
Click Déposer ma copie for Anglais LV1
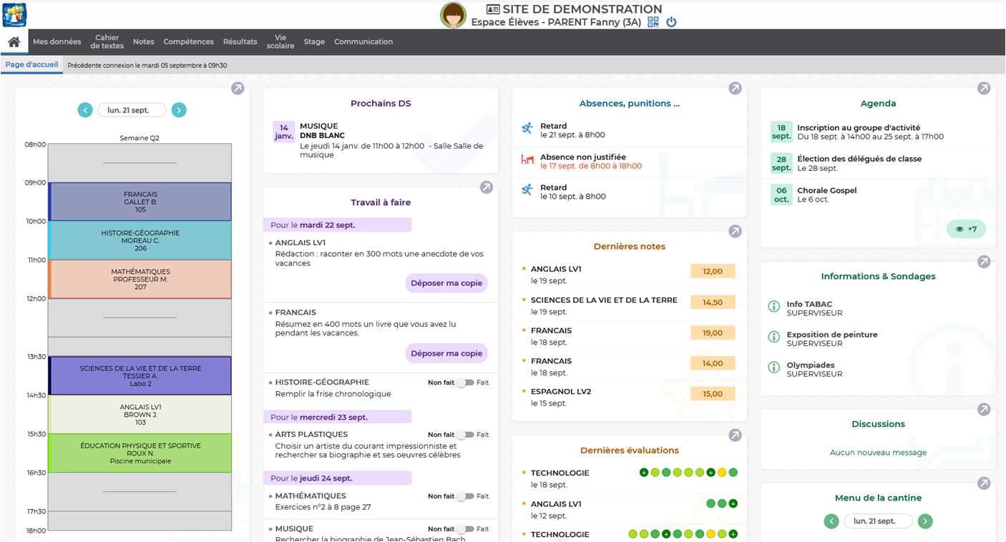coord(446,283)
